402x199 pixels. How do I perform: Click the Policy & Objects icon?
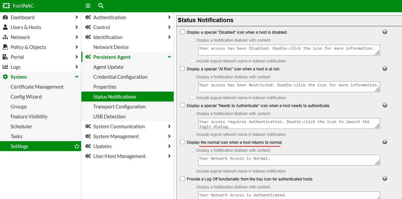coord(5,47)
